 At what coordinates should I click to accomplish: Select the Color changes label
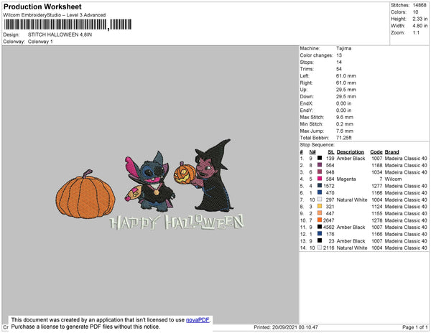pos(316,55)
